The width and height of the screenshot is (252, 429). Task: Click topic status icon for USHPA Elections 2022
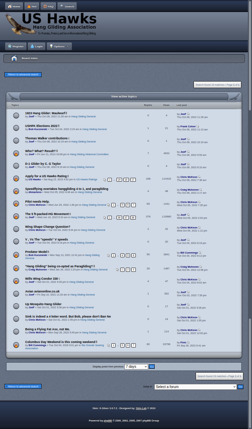pyautogui.click(x=16, y=128)
